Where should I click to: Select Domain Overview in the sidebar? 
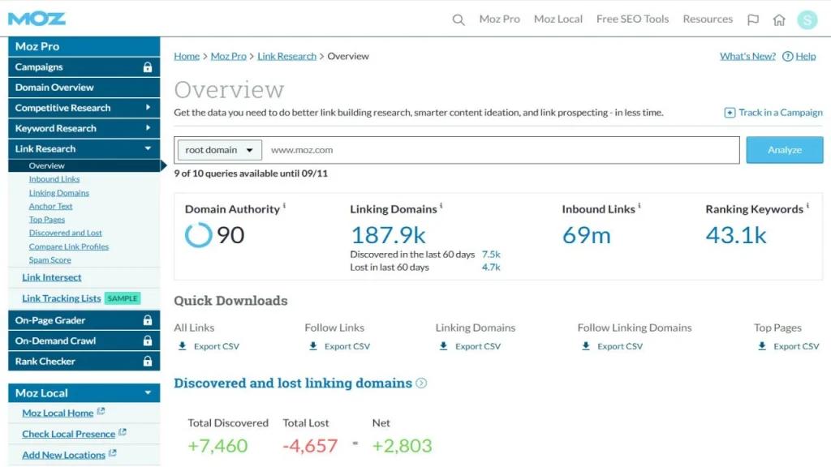(x=54, y=88)
